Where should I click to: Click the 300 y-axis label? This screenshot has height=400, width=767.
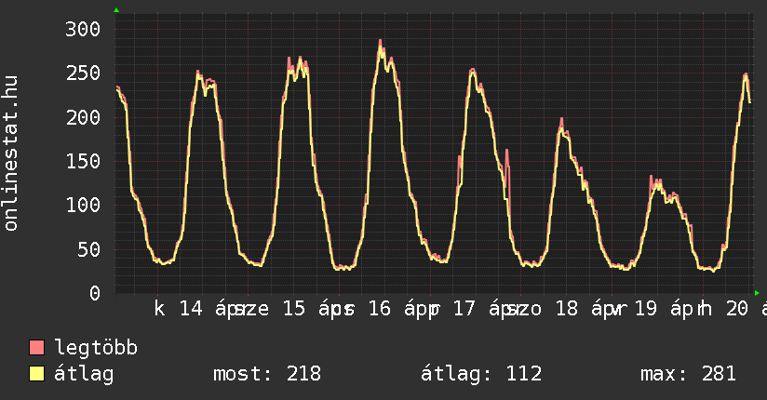82,29
